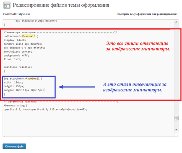Image resolution: width=182 pixels, height=153 pixels.
Task: Click the textarea resize grip corner
Action: point(177,135)
